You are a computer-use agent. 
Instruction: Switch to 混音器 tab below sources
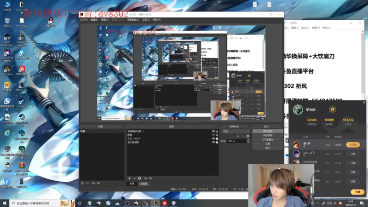144,184
